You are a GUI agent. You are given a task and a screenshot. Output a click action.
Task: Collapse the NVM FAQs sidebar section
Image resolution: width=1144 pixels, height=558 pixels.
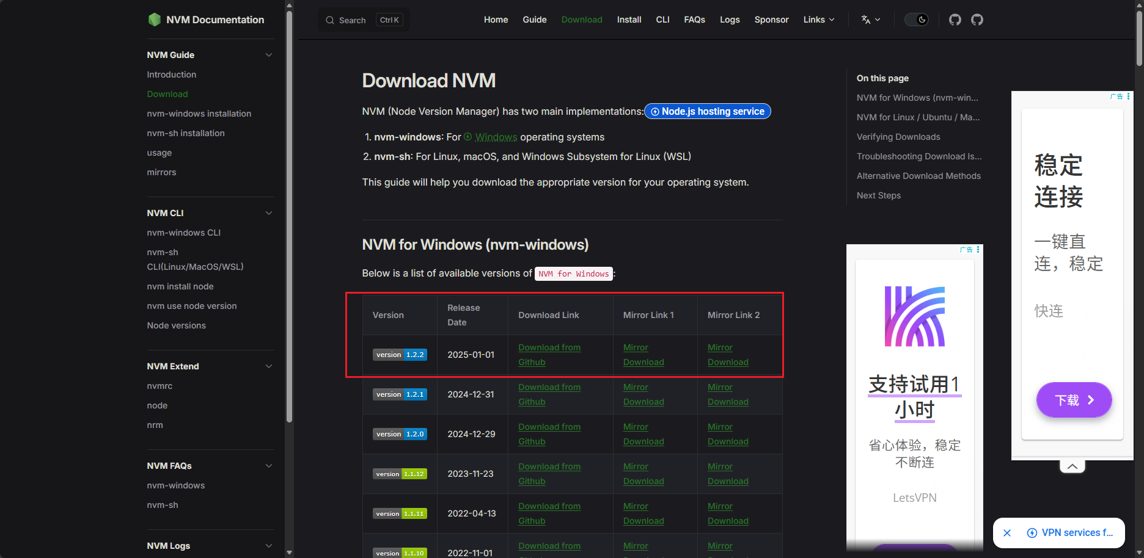tap(269, 466)
